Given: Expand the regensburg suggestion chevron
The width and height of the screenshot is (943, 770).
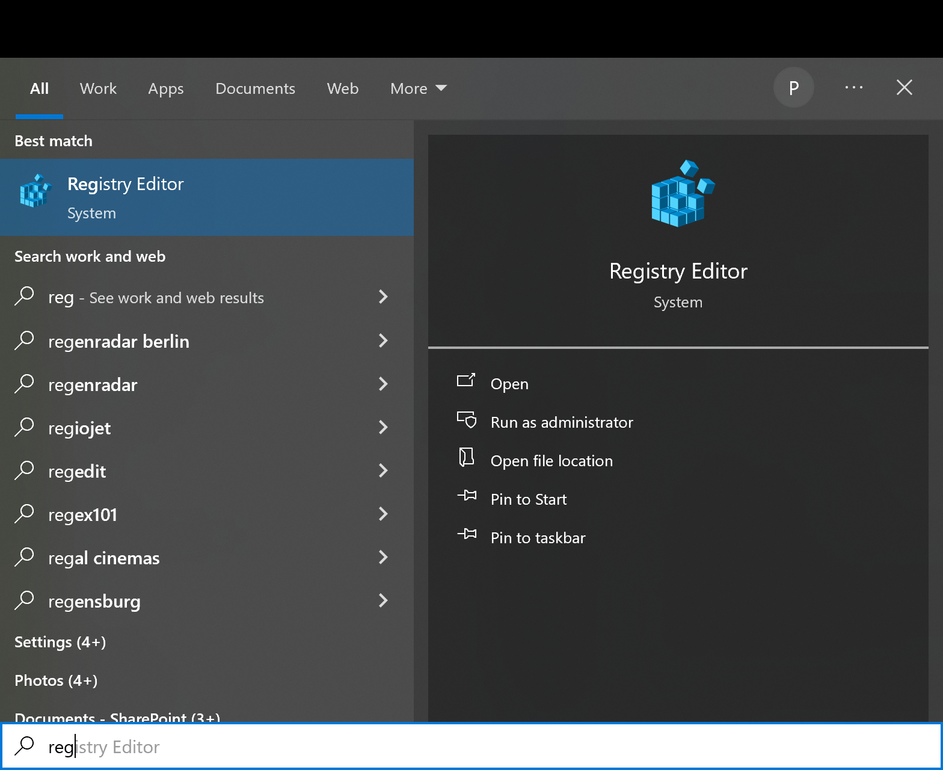Looking at the screenshot, I should pyautogui.click(x=383, y=600).
